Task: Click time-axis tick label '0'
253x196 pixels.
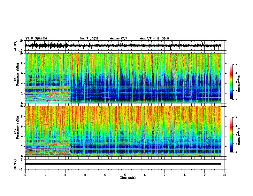Action: point(25,175)
